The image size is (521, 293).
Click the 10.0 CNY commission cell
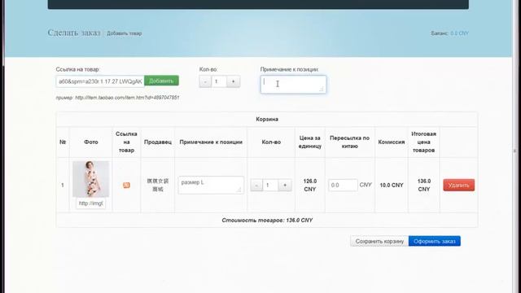392,185
